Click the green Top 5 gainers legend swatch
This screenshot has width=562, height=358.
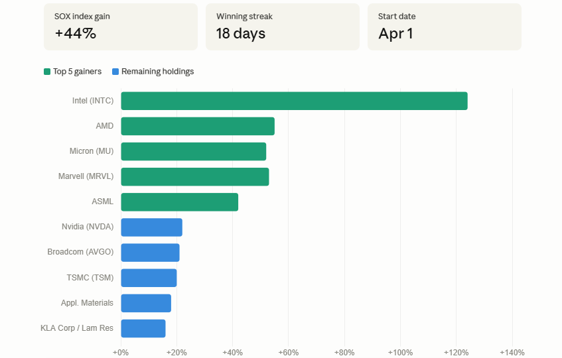[47, 72]
